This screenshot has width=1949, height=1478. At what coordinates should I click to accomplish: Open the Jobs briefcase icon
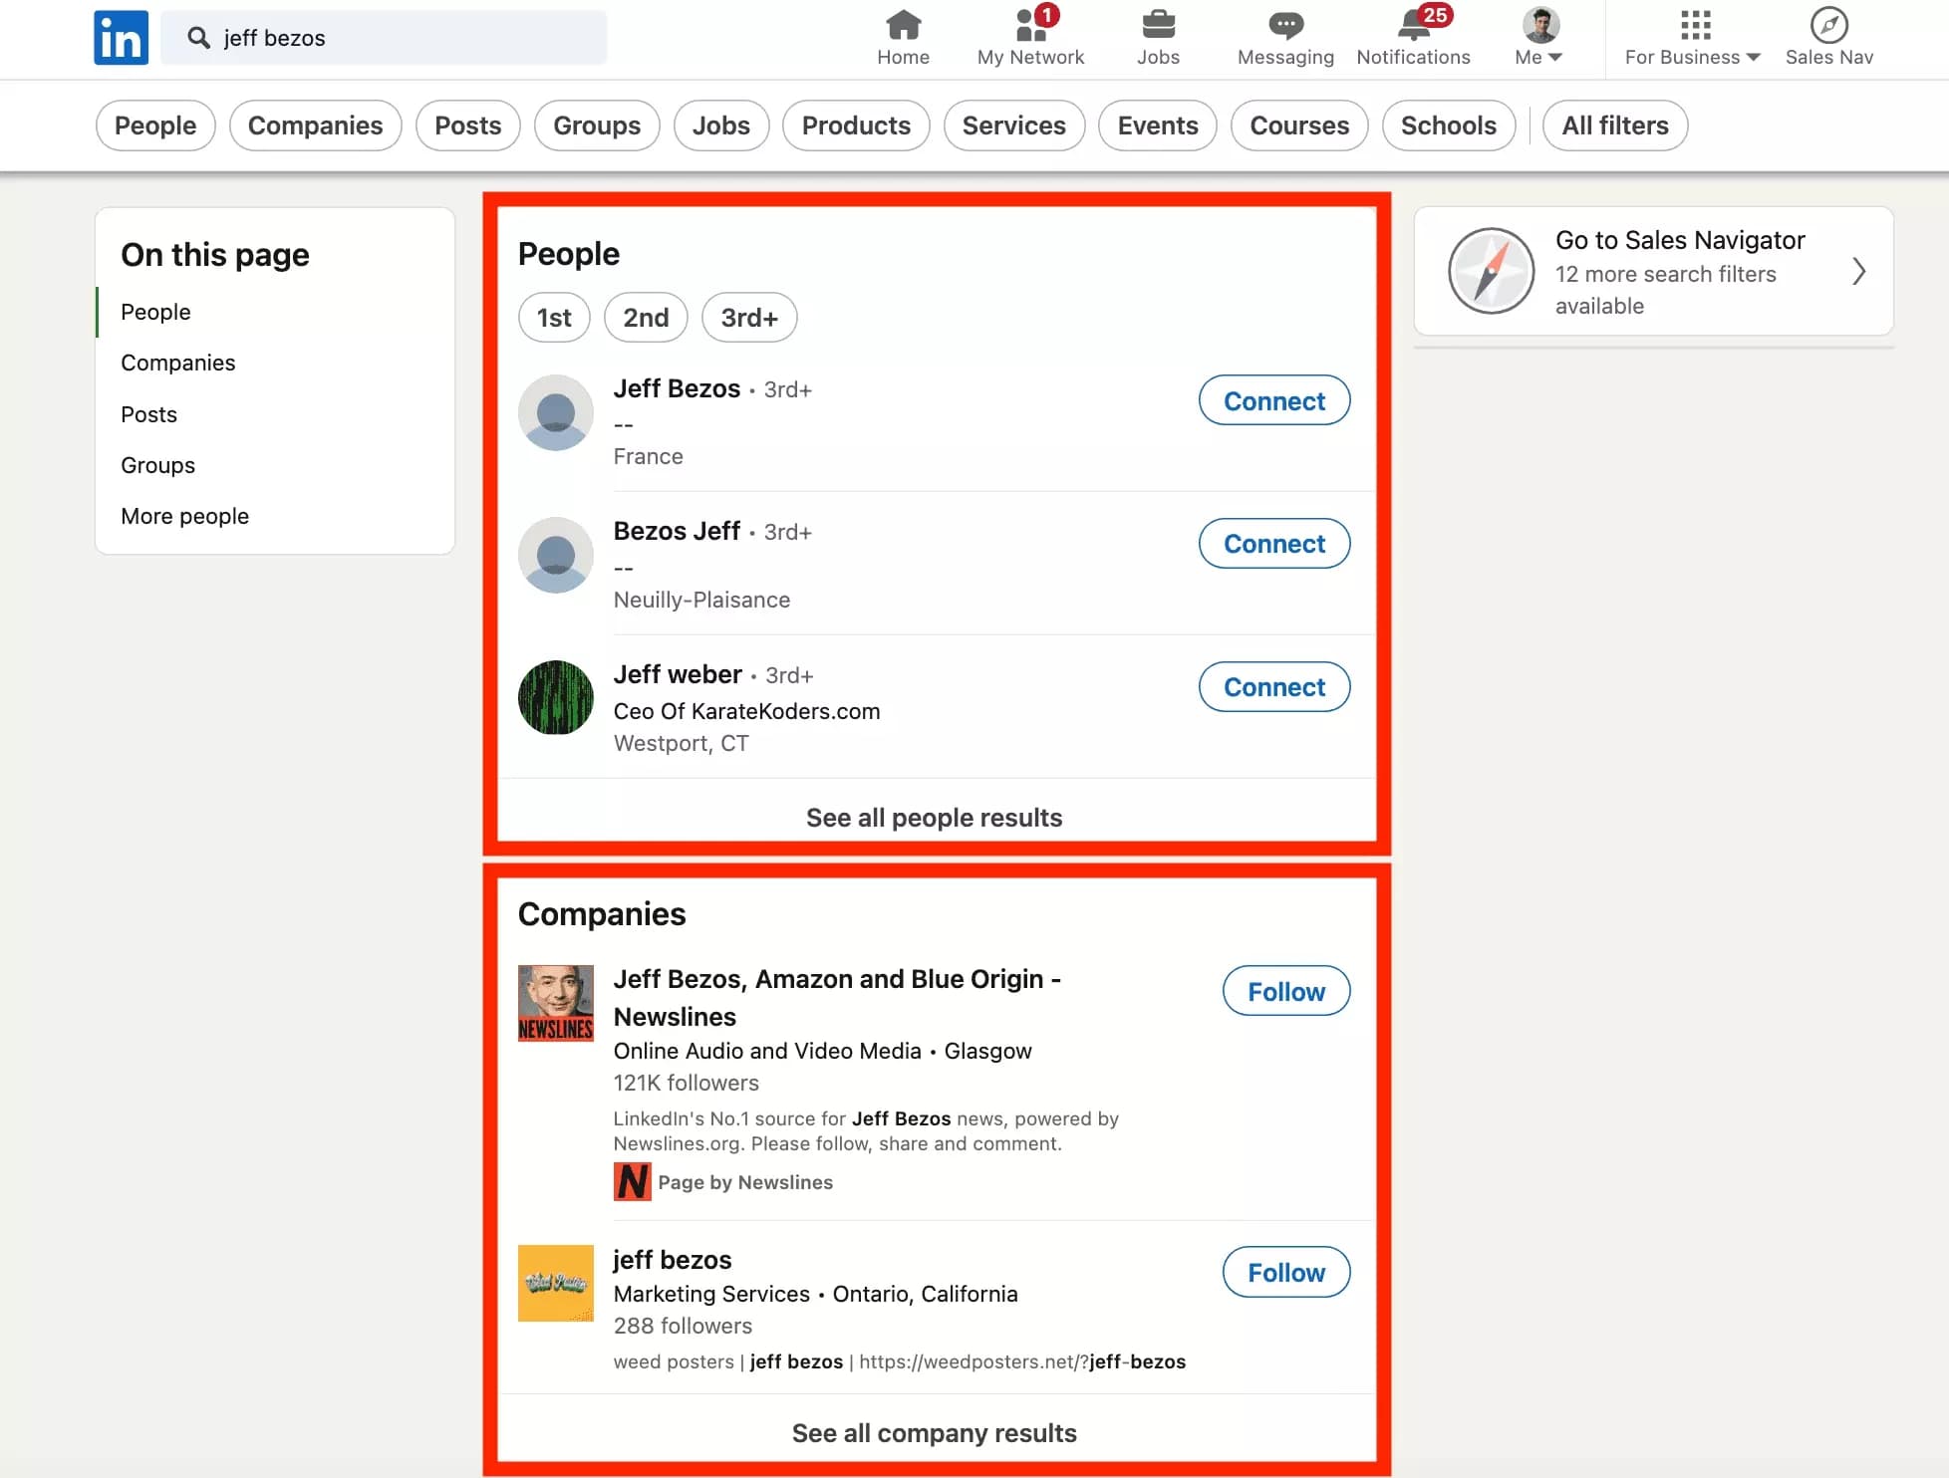coord(1157,25)
